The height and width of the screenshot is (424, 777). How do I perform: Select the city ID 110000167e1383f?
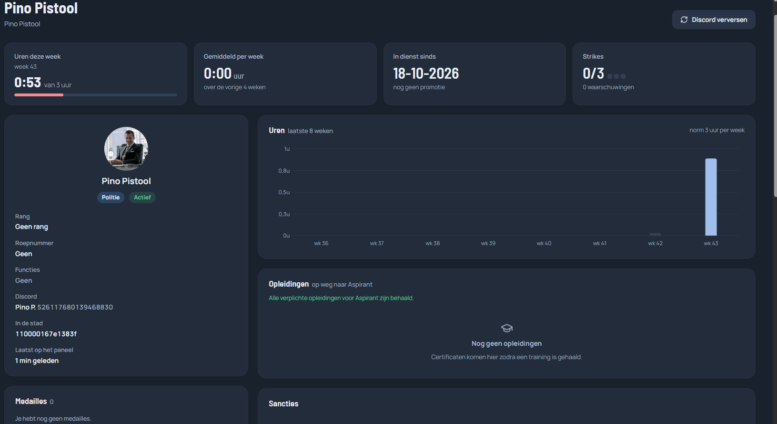coord(46,334)
